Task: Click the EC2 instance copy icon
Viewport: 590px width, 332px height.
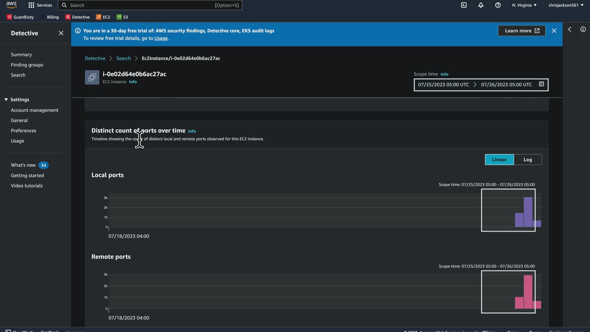Action: [92, 77]
